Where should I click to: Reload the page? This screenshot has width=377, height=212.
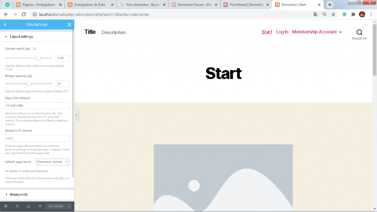click(24, 14)
